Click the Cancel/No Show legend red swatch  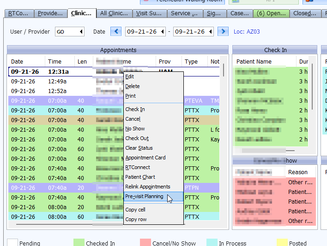145,243
